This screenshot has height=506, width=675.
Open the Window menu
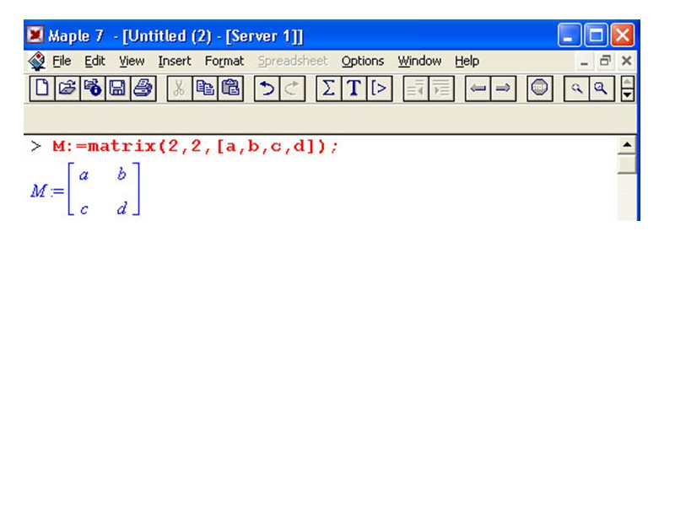pyautogui.click(x=419, y=61)
